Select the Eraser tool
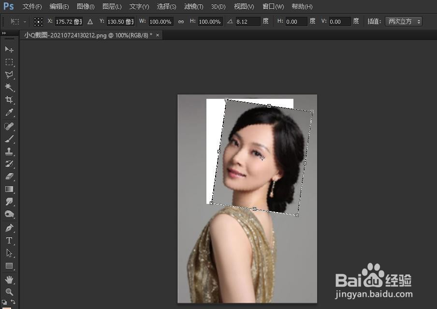The width and height of the screenshot is (437, 309). point(10,176)
